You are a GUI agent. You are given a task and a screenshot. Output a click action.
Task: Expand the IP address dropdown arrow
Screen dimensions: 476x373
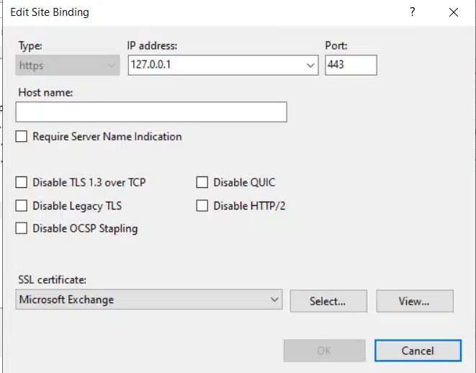coord(311,66)
